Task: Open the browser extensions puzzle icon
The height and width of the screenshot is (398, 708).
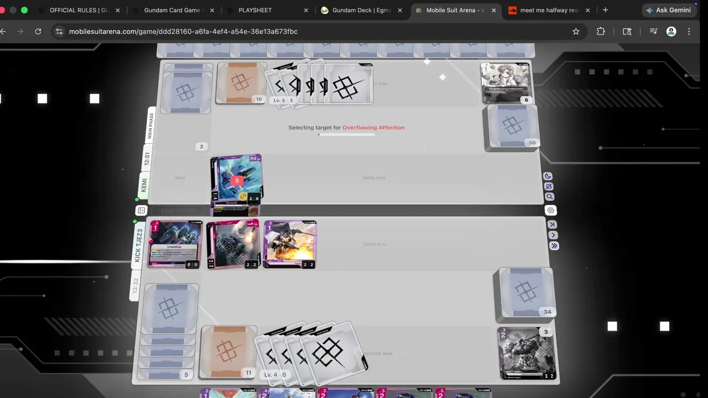Action: point(601,32)
